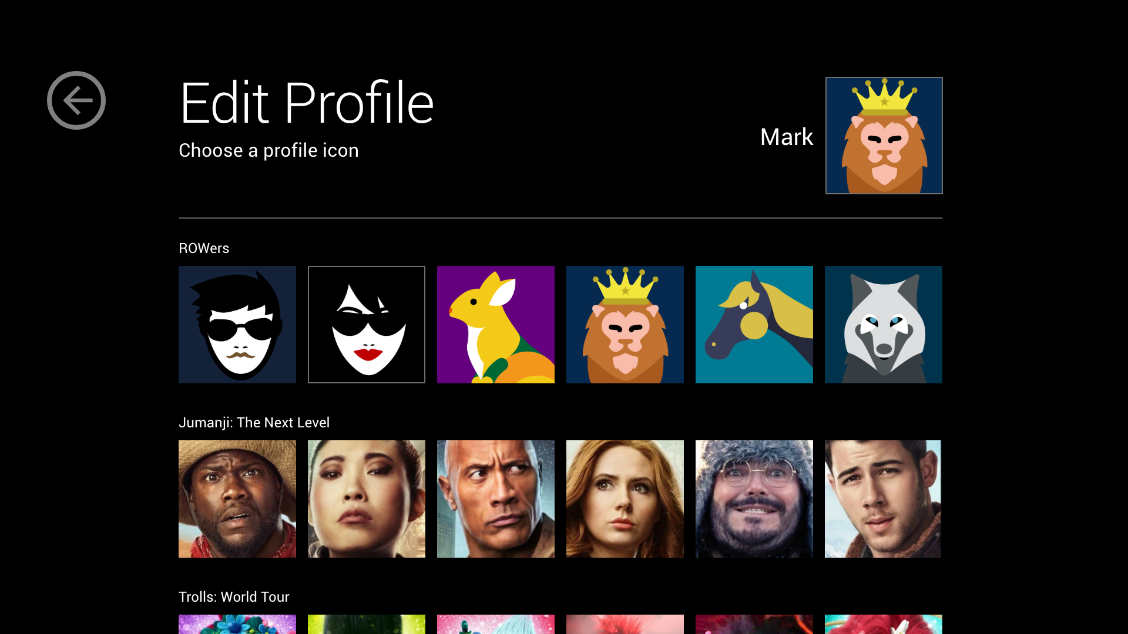This screenshot has width=1128, height=634.
Task: Choose the green Trolls World Tour icon
Action: [367, 624]
